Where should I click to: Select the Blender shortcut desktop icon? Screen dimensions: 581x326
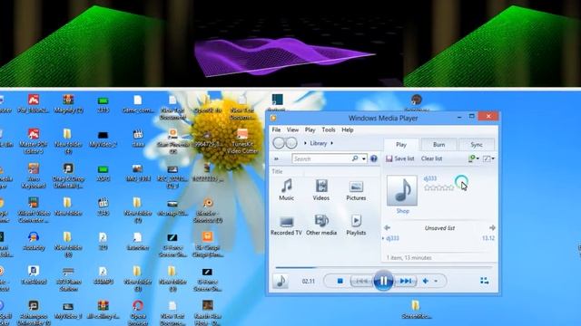(x=208, y=210)
